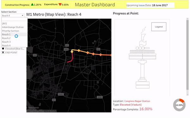
Task: Click the Elevated (Box G... legend label
Action: pos(15,49)
